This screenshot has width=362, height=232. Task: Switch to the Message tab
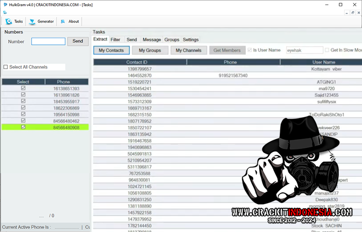coord(151,40)
